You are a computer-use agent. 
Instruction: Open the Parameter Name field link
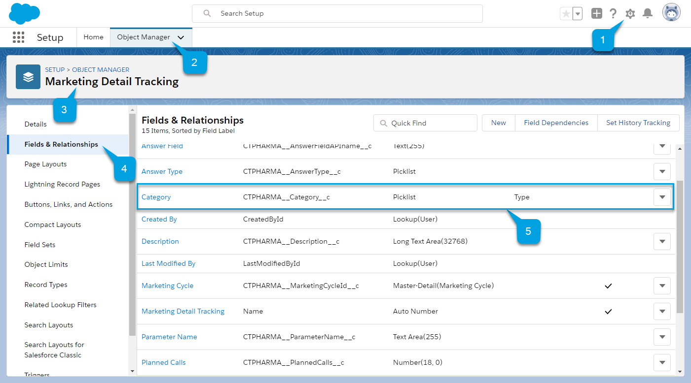tap(169, 337)
